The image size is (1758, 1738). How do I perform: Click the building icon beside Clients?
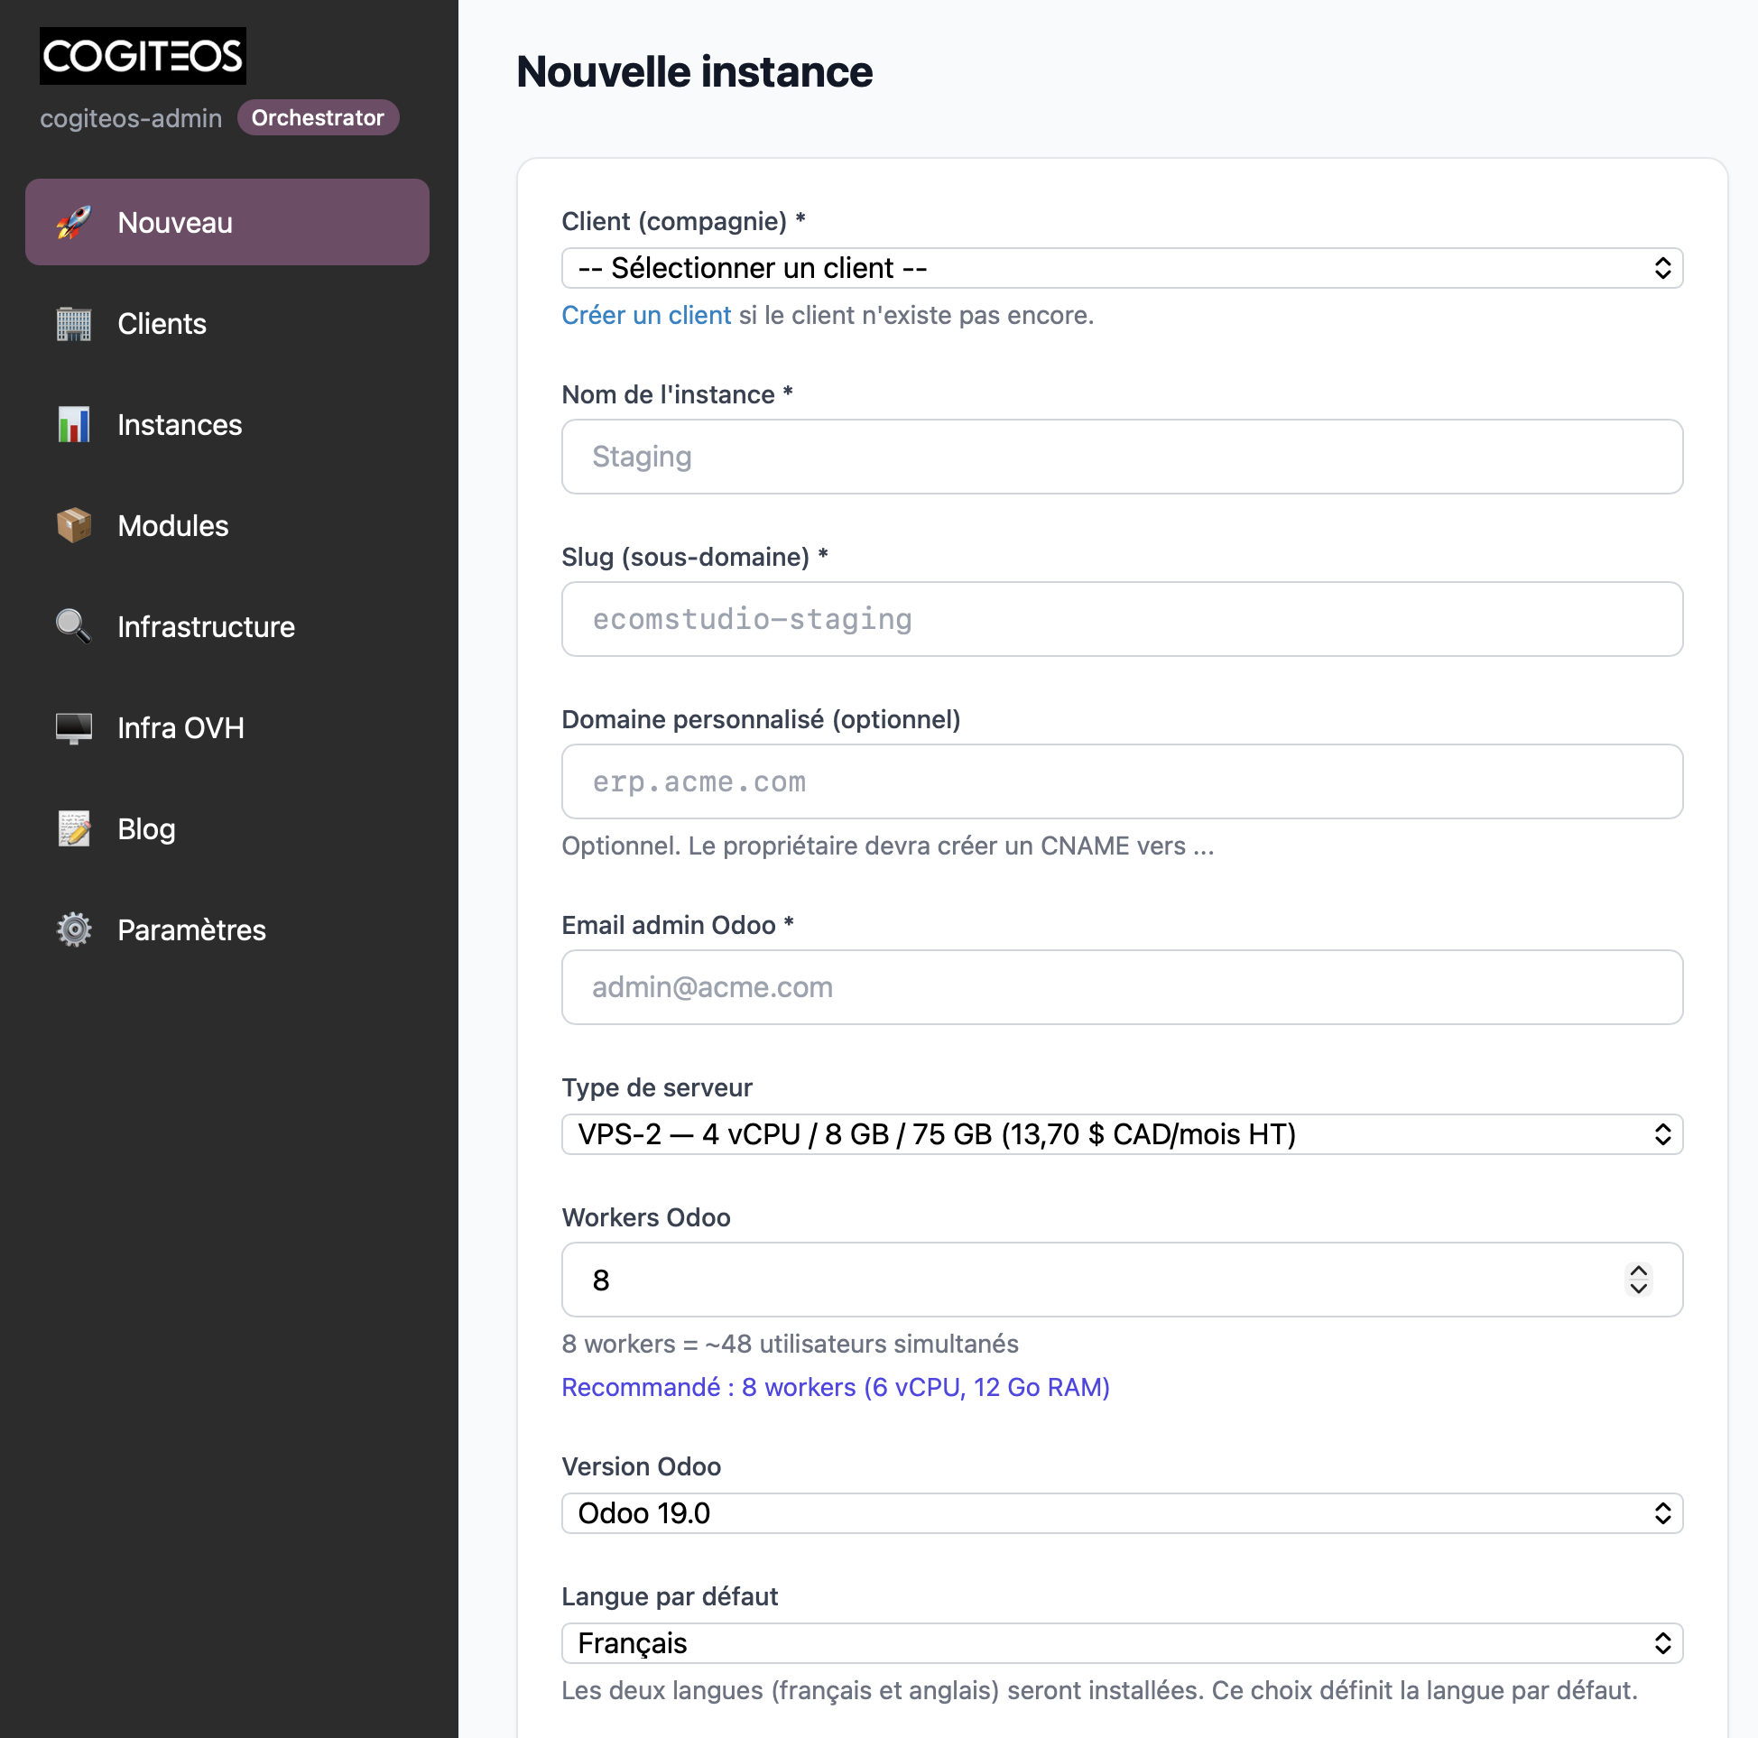(74, 323)
